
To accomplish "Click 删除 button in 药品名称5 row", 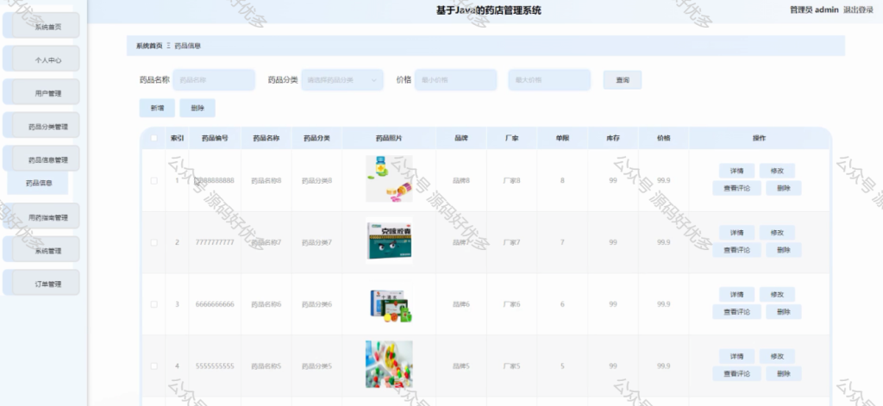I will tap(783, 374).
